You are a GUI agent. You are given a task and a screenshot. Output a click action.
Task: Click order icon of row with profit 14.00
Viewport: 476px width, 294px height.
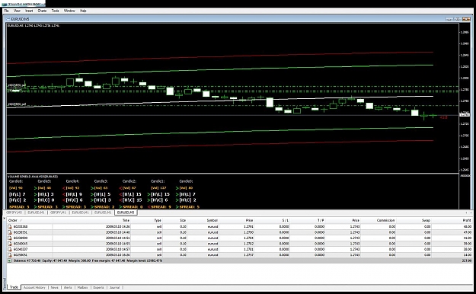click(10, 255)
